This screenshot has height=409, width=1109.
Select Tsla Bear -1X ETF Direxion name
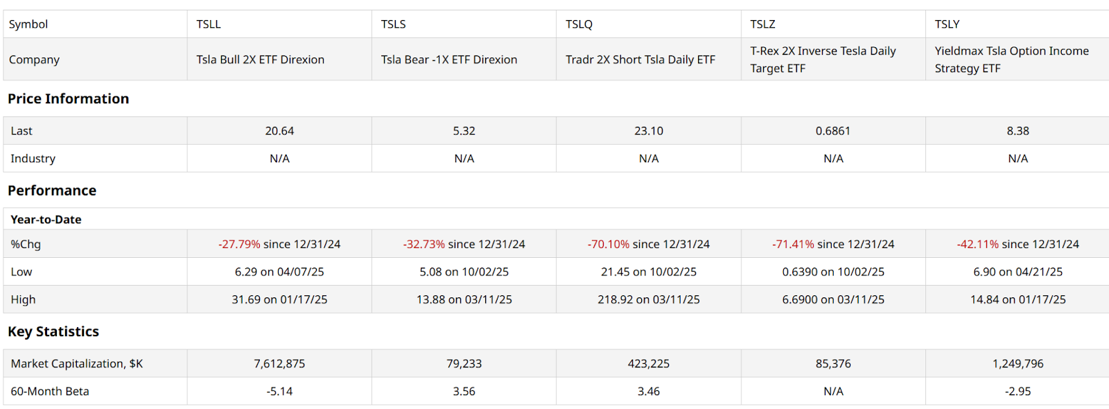pos(448,60)
